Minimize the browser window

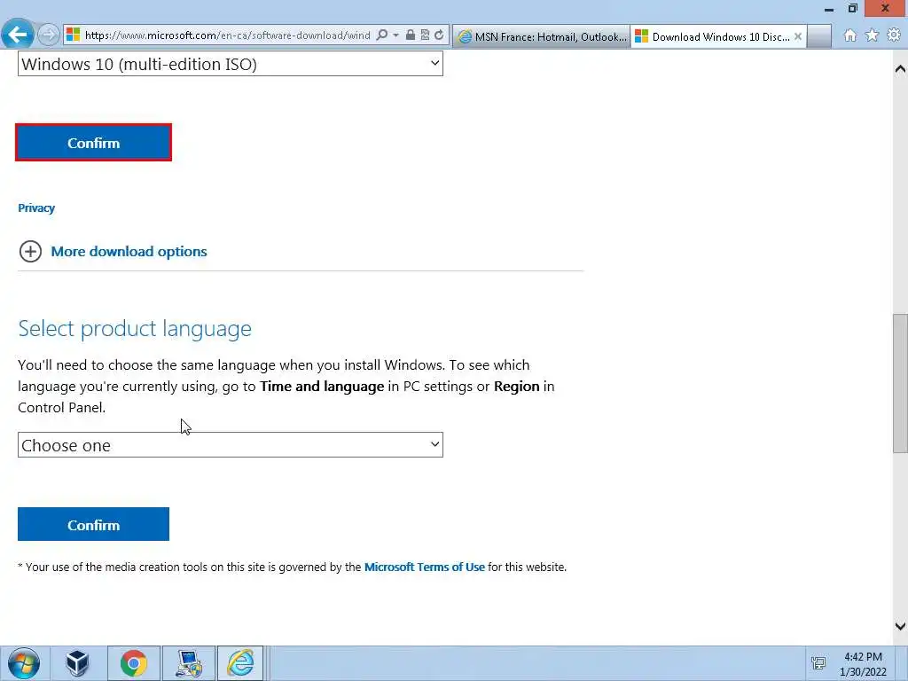(x=829, y=9)
